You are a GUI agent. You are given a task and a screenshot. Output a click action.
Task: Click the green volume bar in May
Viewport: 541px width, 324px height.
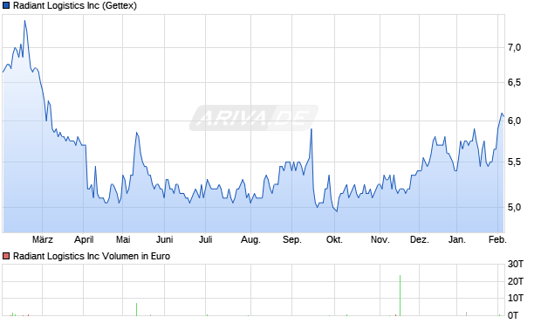[x=137, y=309]
